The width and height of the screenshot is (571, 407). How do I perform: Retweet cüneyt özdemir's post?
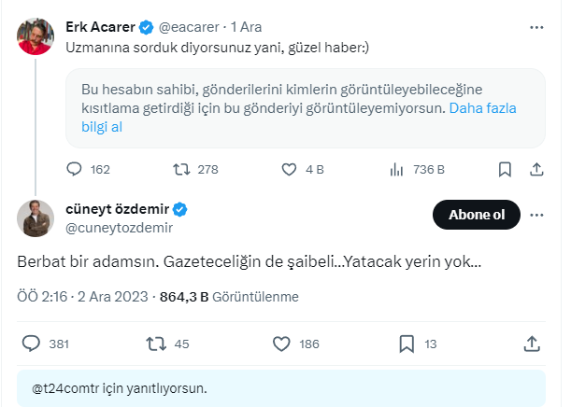click(x=156, y=344)
